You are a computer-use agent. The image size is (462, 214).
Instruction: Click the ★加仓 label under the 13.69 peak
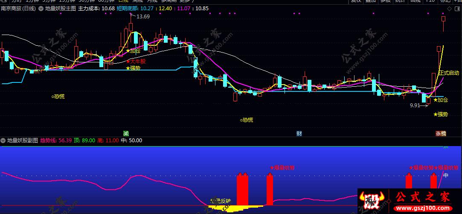click(x=133, y=51)
